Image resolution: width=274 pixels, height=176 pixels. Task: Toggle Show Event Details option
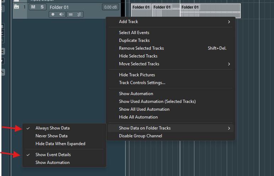tap(64, 155)
